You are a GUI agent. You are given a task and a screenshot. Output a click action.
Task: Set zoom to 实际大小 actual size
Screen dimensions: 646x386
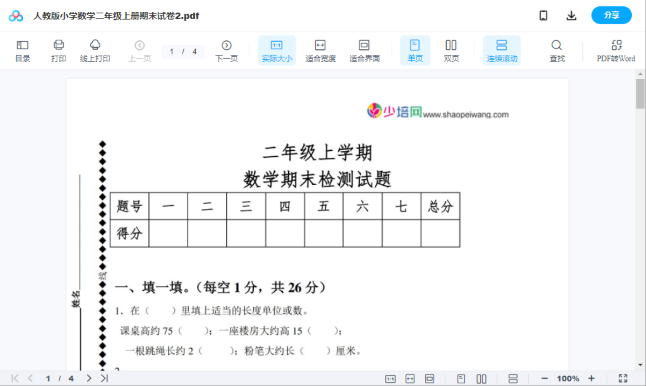pyautogui.click(x=276, y=50)
